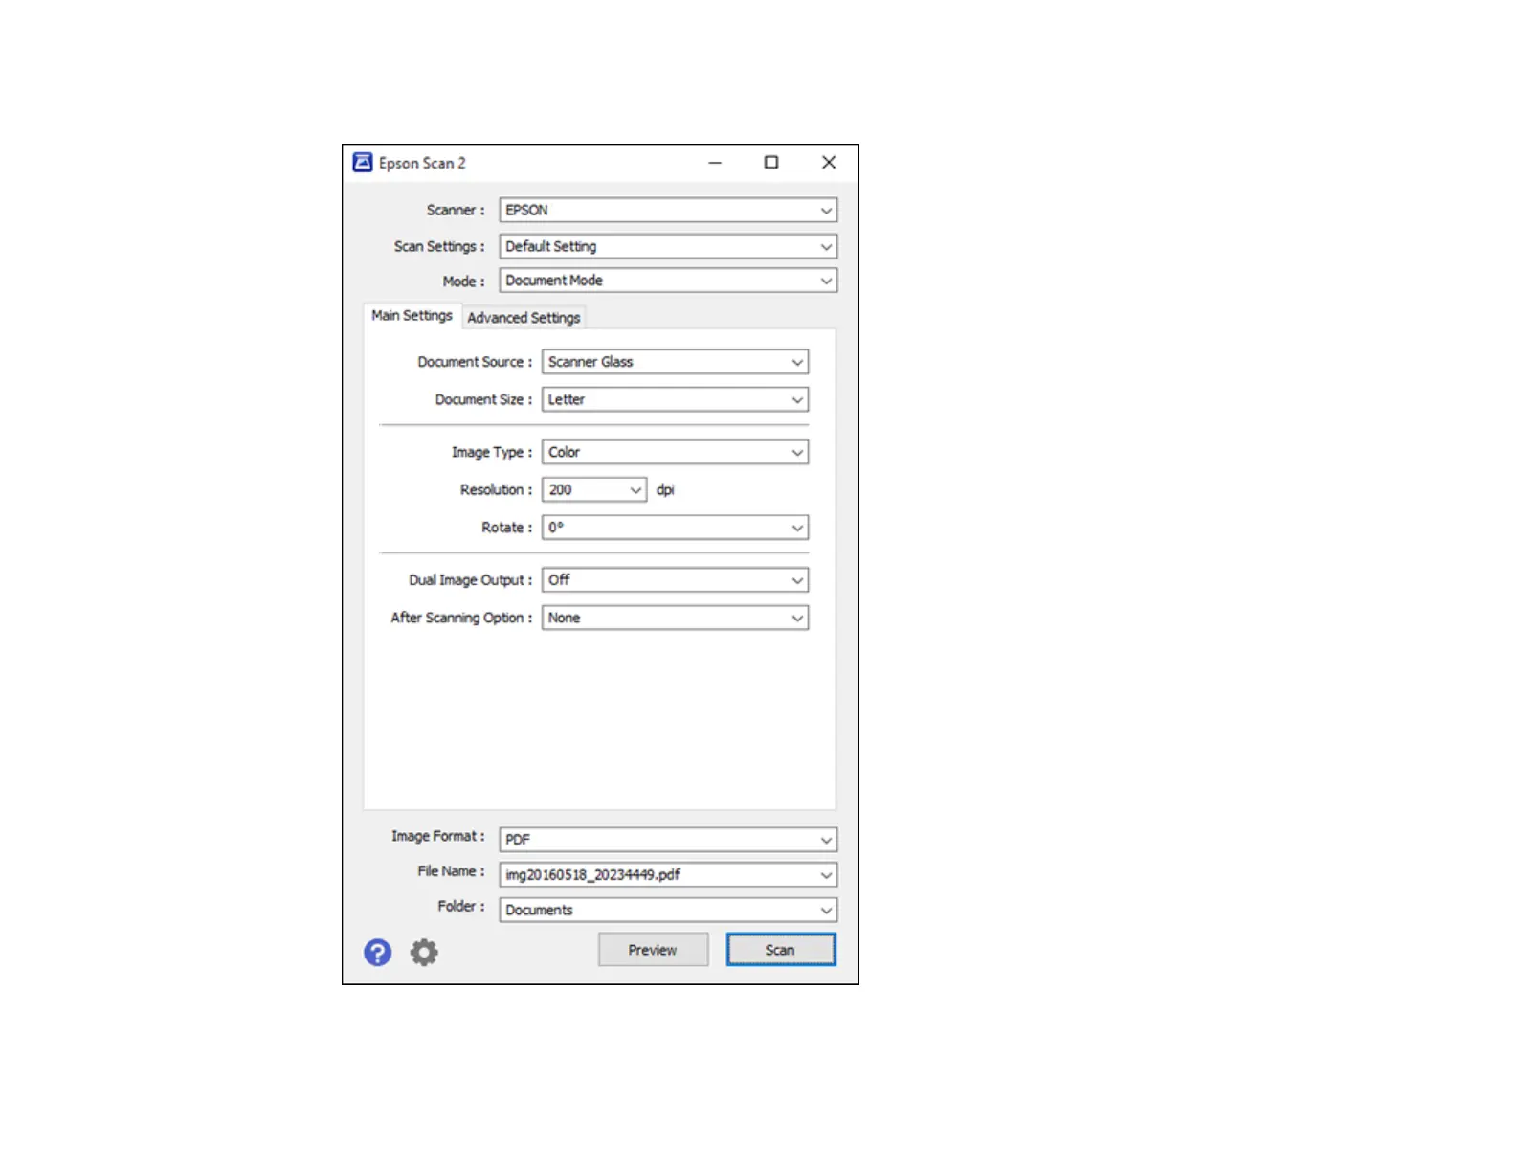Screen dimensions: 1516x1172
Task: Click the 'File Name :' label
Action: 452,871
